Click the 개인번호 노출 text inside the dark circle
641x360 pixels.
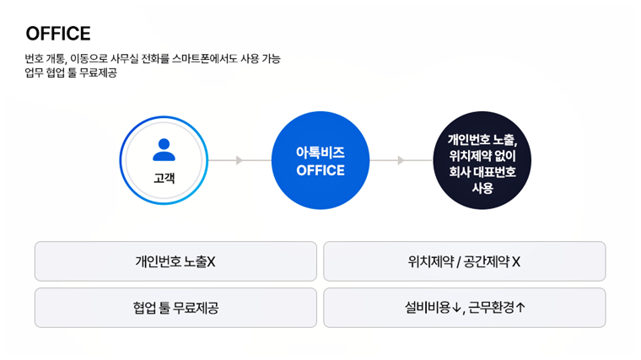[x=482, y=139]
